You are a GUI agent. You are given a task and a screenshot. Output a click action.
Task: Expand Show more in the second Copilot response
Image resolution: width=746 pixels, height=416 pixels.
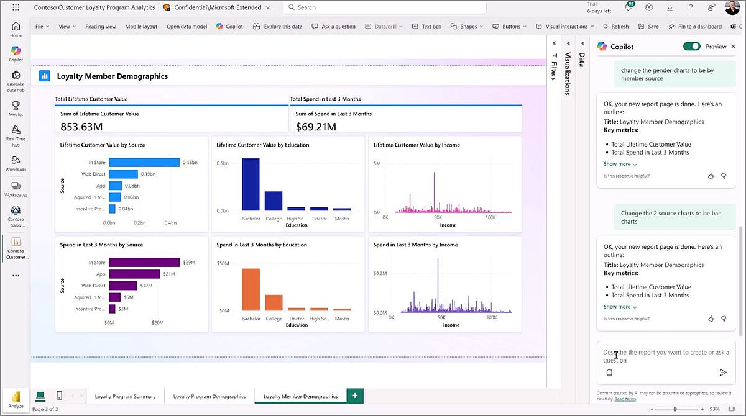pos(620,307)
